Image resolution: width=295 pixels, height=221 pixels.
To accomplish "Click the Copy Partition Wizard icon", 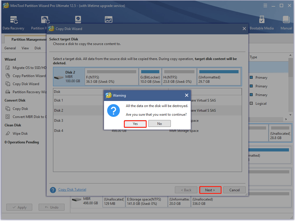I will [7, 76].
